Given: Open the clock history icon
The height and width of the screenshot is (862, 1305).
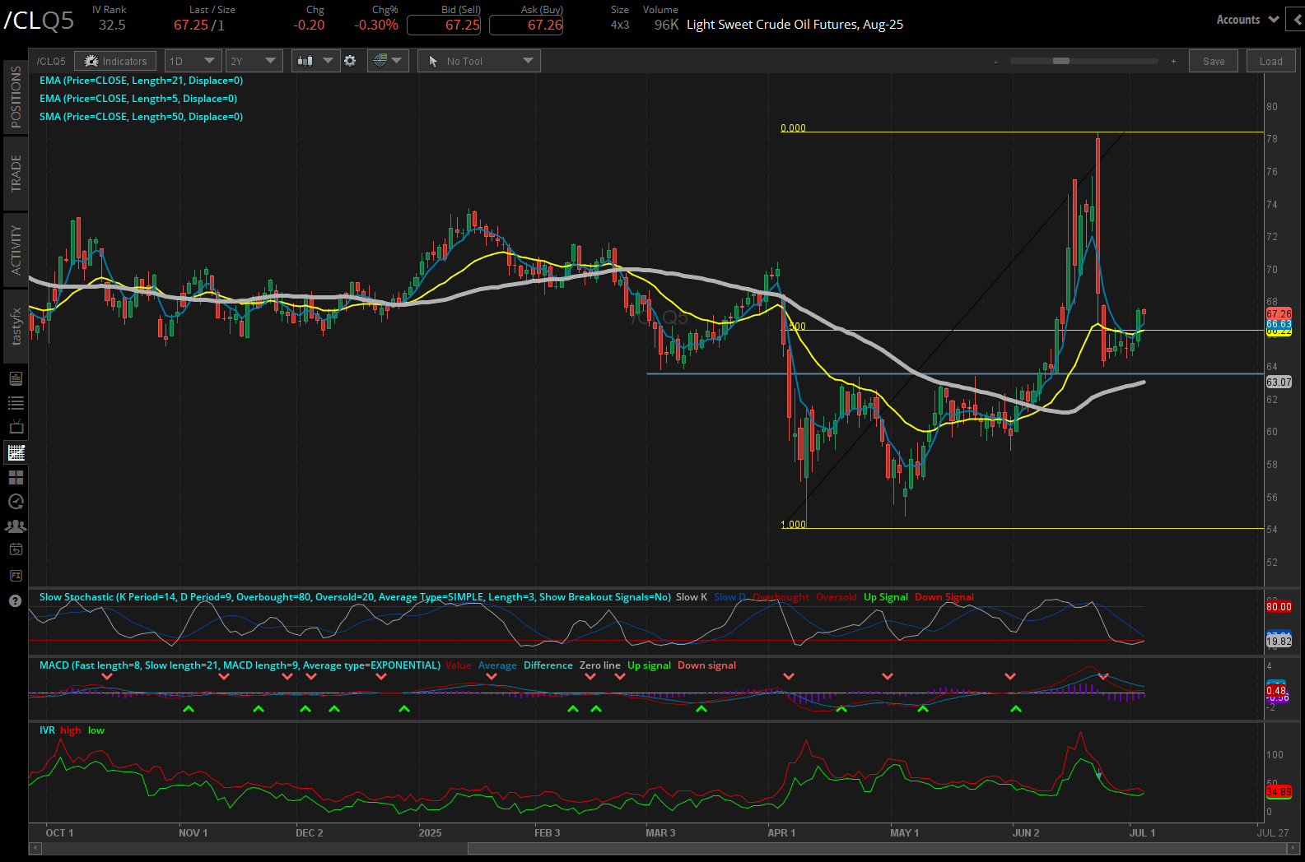Looking at the screenshot, I should (x=16, y=501).
